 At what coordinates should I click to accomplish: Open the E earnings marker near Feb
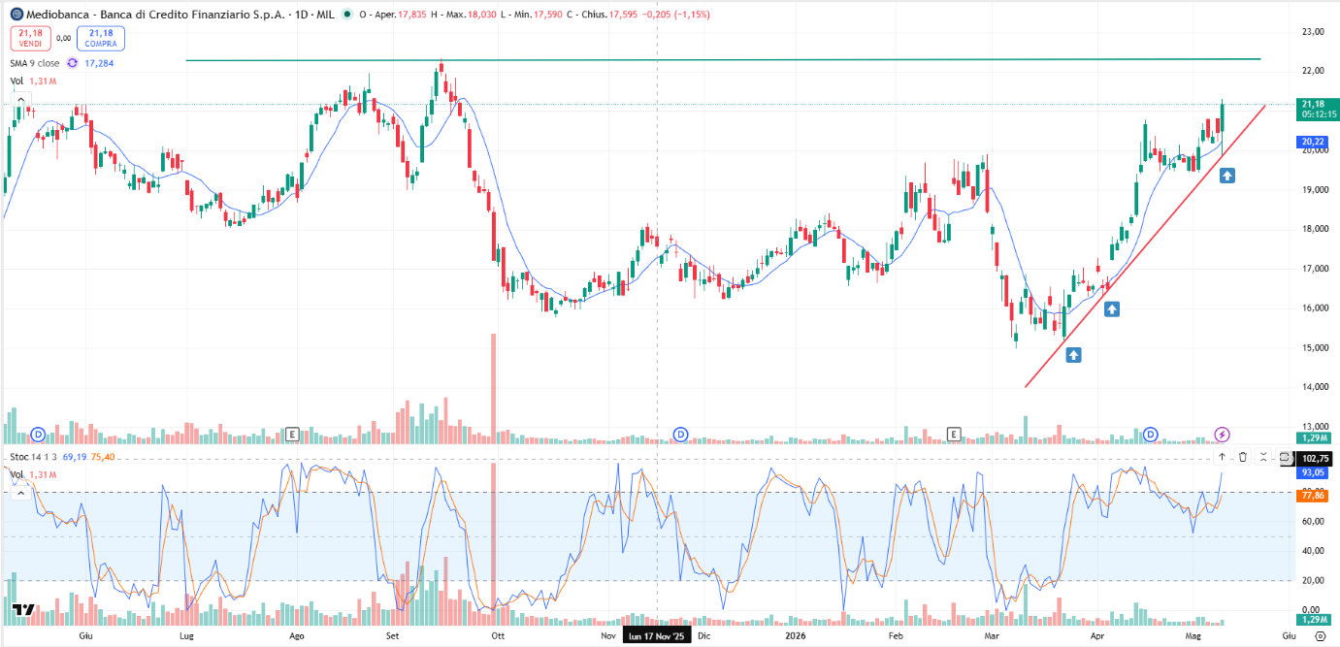click(954, 434)
